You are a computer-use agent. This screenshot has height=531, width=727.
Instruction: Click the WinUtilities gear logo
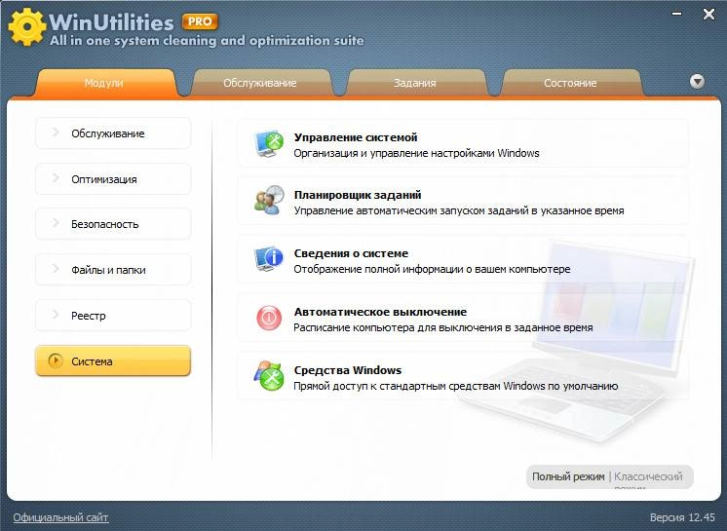(x=27, y=26)
